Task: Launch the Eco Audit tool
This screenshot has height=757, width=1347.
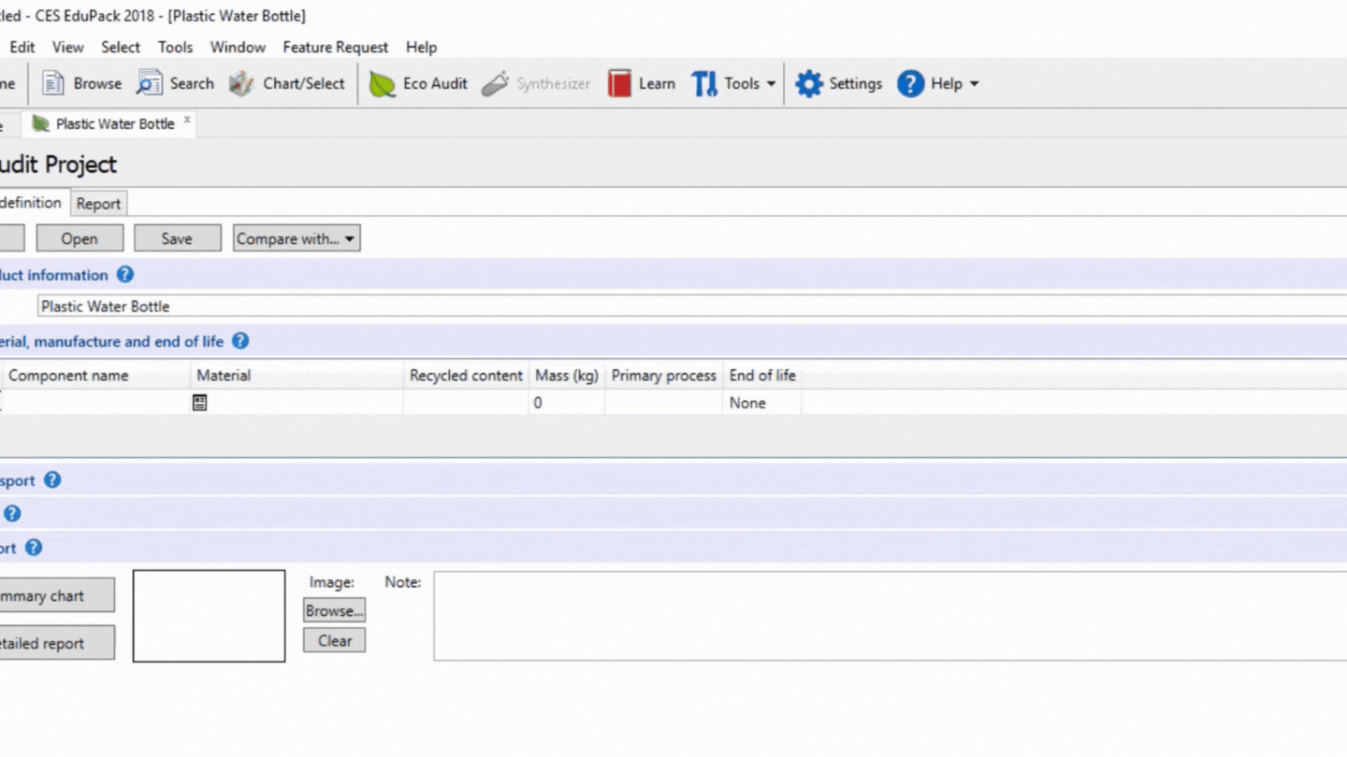Action: click(418, 83)
